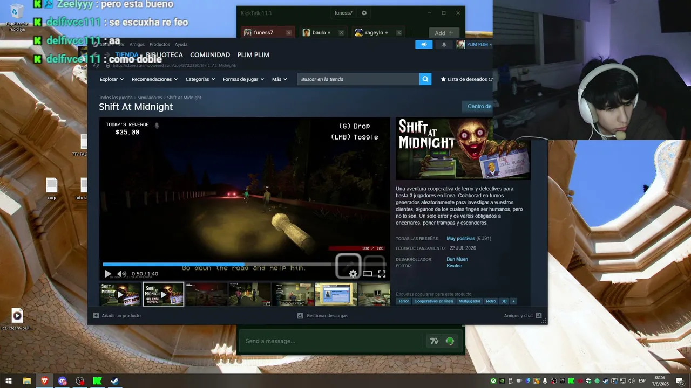Screen dimensions: 691x388
Task: Open Recycle Bin desktop icon
Action: click(17, 16)
